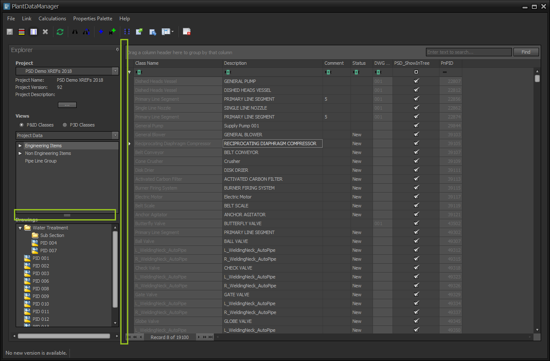Select the P3D Classes radio button
550x361 pixels.
(x=65, y=125)
